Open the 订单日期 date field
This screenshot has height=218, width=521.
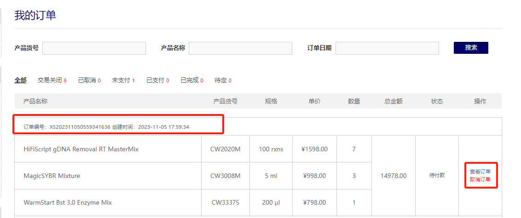click(387, 48)
